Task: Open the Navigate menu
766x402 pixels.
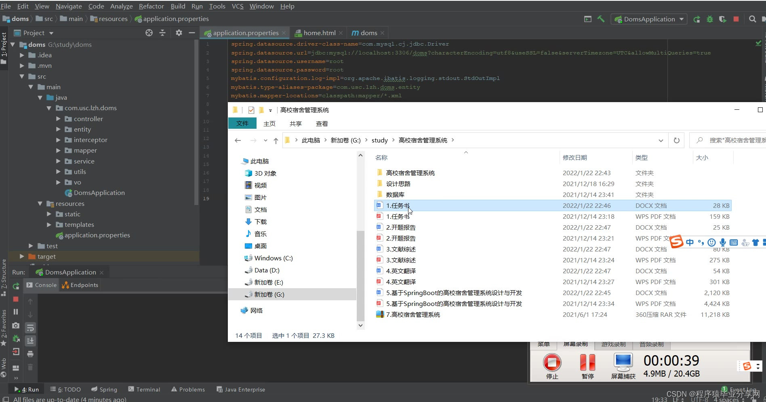Action: (69, 6)
